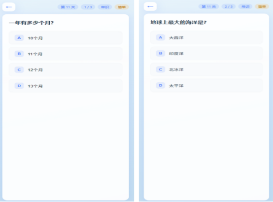Select answer A 大西洋
273x202 pixels.
coord(206,37)
